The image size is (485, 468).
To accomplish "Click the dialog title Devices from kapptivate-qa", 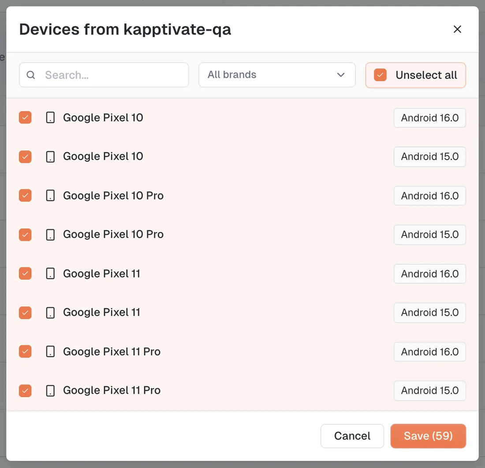I will point(125,30).
